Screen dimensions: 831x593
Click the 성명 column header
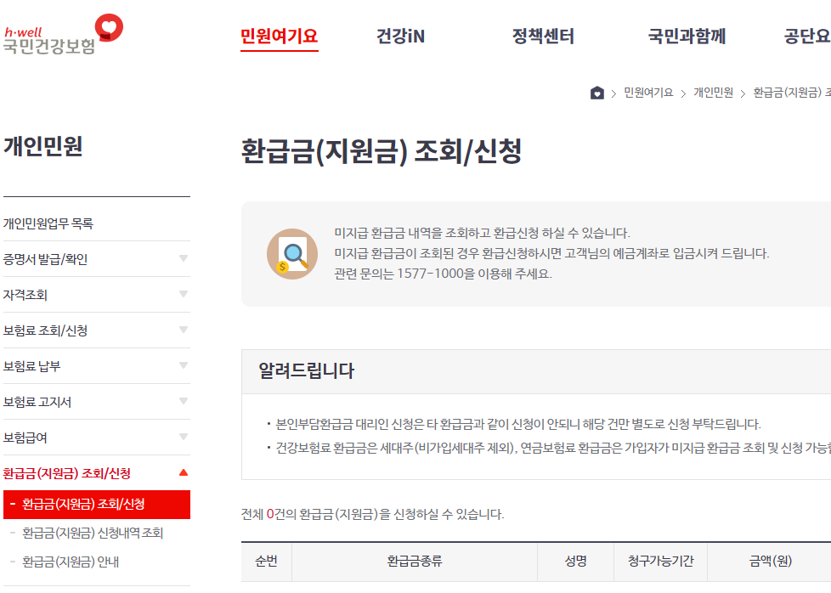point(575,562)
